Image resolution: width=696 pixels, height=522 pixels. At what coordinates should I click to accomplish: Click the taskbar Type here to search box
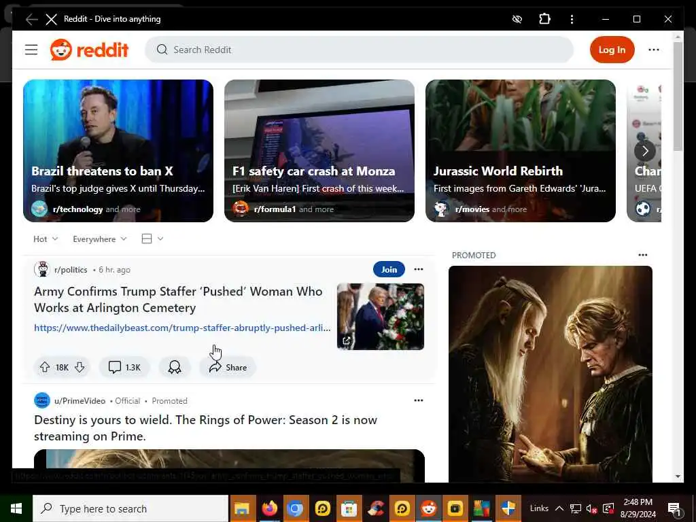[x=130, y=508]
